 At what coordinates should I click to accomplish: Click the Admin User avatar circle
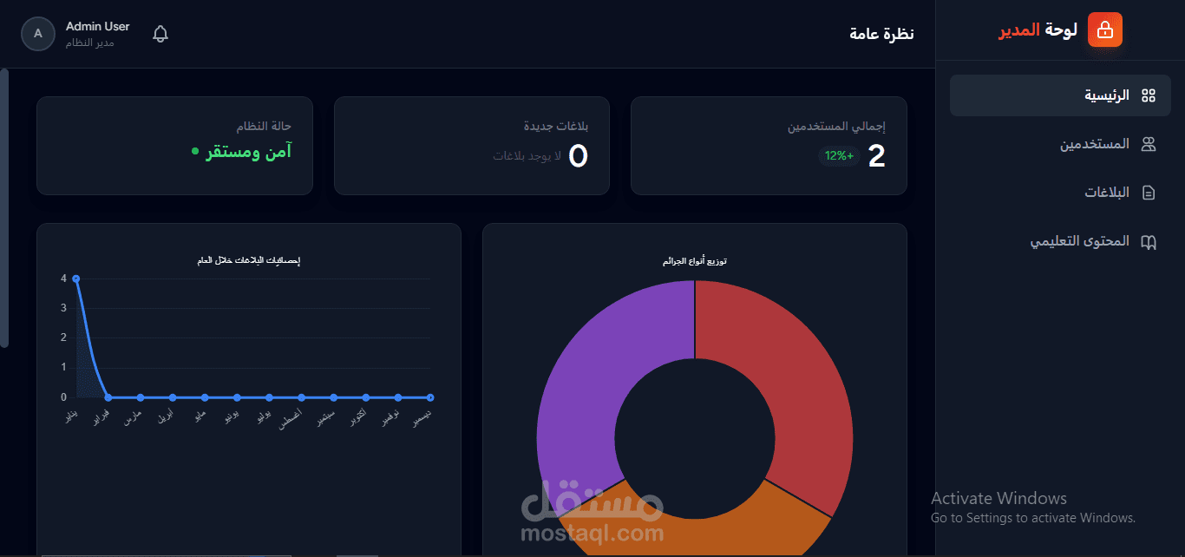tap(37, 34)
